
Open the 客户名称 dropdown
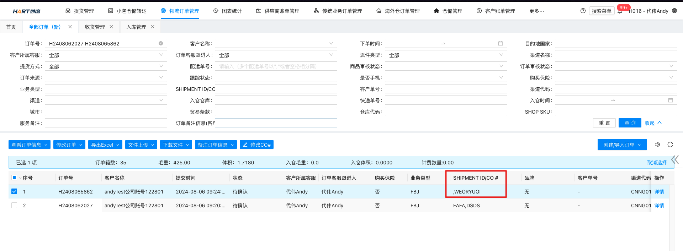(x=276, y=43)
